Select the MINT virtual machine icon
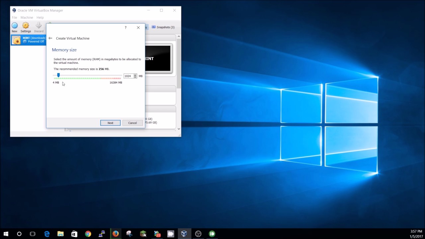The image size is (425, 239). 16,40
